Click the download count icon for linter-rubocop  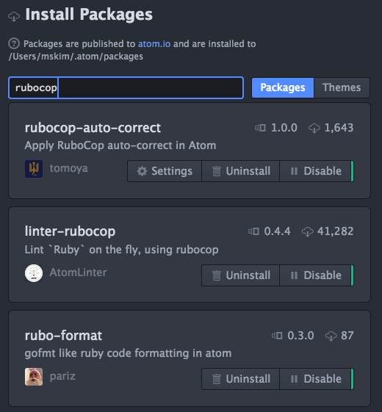click(307, 232)
